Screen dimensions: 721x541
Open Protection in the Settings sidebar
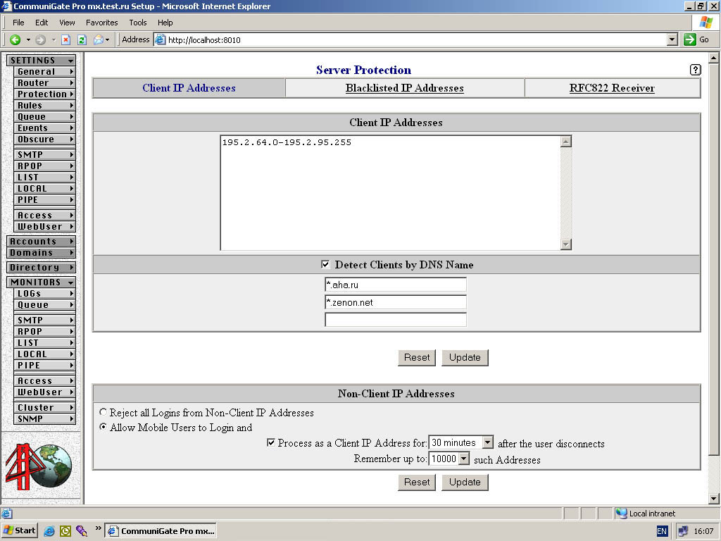(45, 94)
